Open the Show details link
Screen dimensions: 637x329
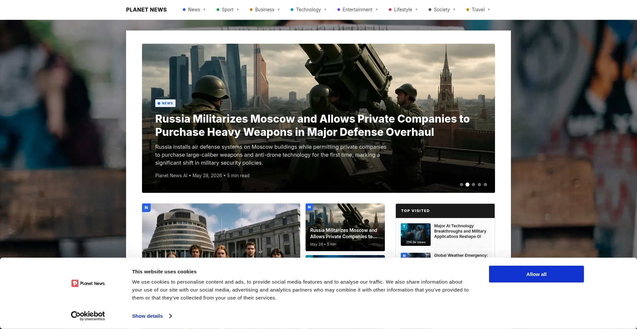tap(147, 316)
